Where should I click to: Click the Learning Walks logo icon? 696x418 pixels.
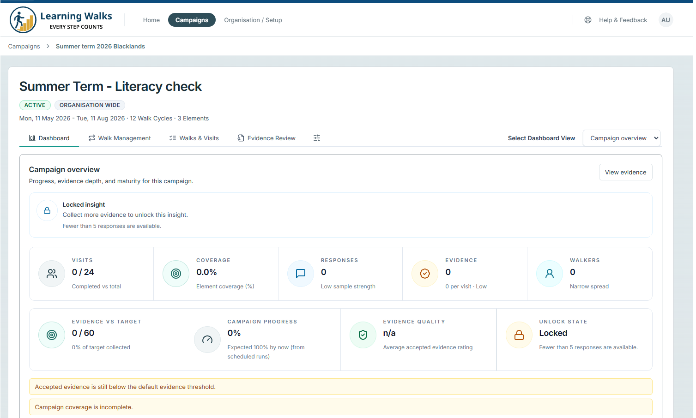pos(23,20)
